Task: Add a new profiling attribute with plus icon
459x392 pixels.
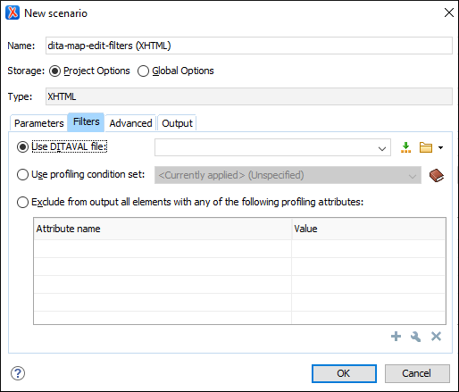Action: pyautogui.click(x=396, y=337)
